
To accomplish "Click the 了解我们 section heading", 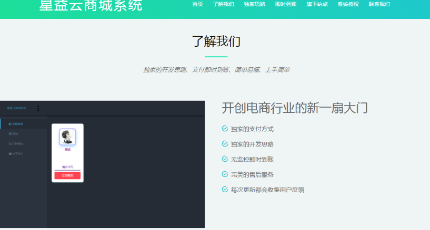I will pos(216,41).
